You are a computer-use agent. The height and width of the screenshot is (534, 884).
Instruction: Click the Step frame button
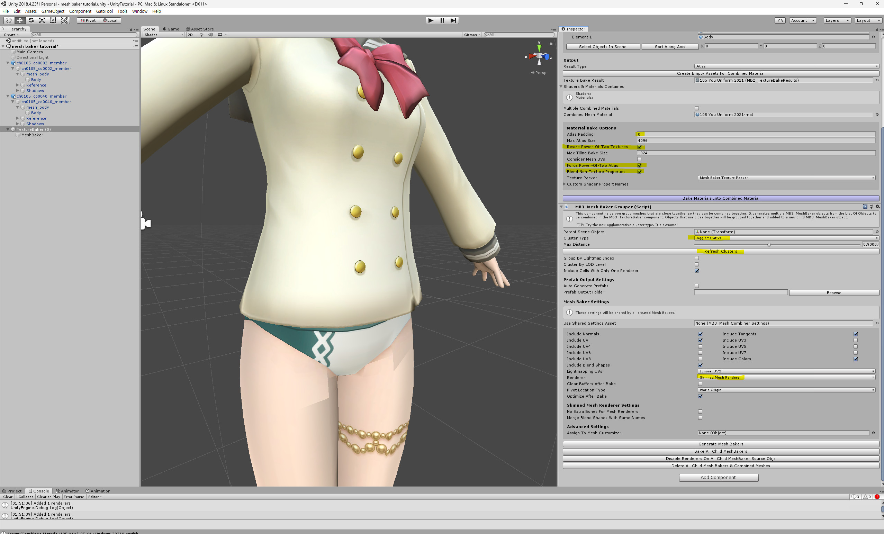pos(453,20)
